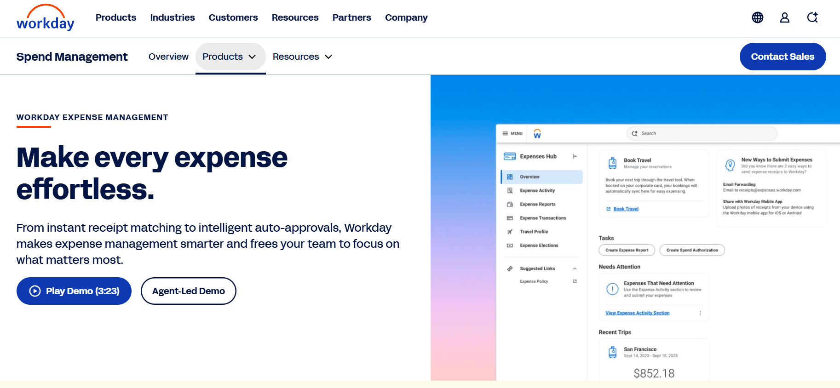Image resolution: width=840 pixels, height=388 pixels.
Task: Click the Recent Trips heading
Action: click(615, 332)
